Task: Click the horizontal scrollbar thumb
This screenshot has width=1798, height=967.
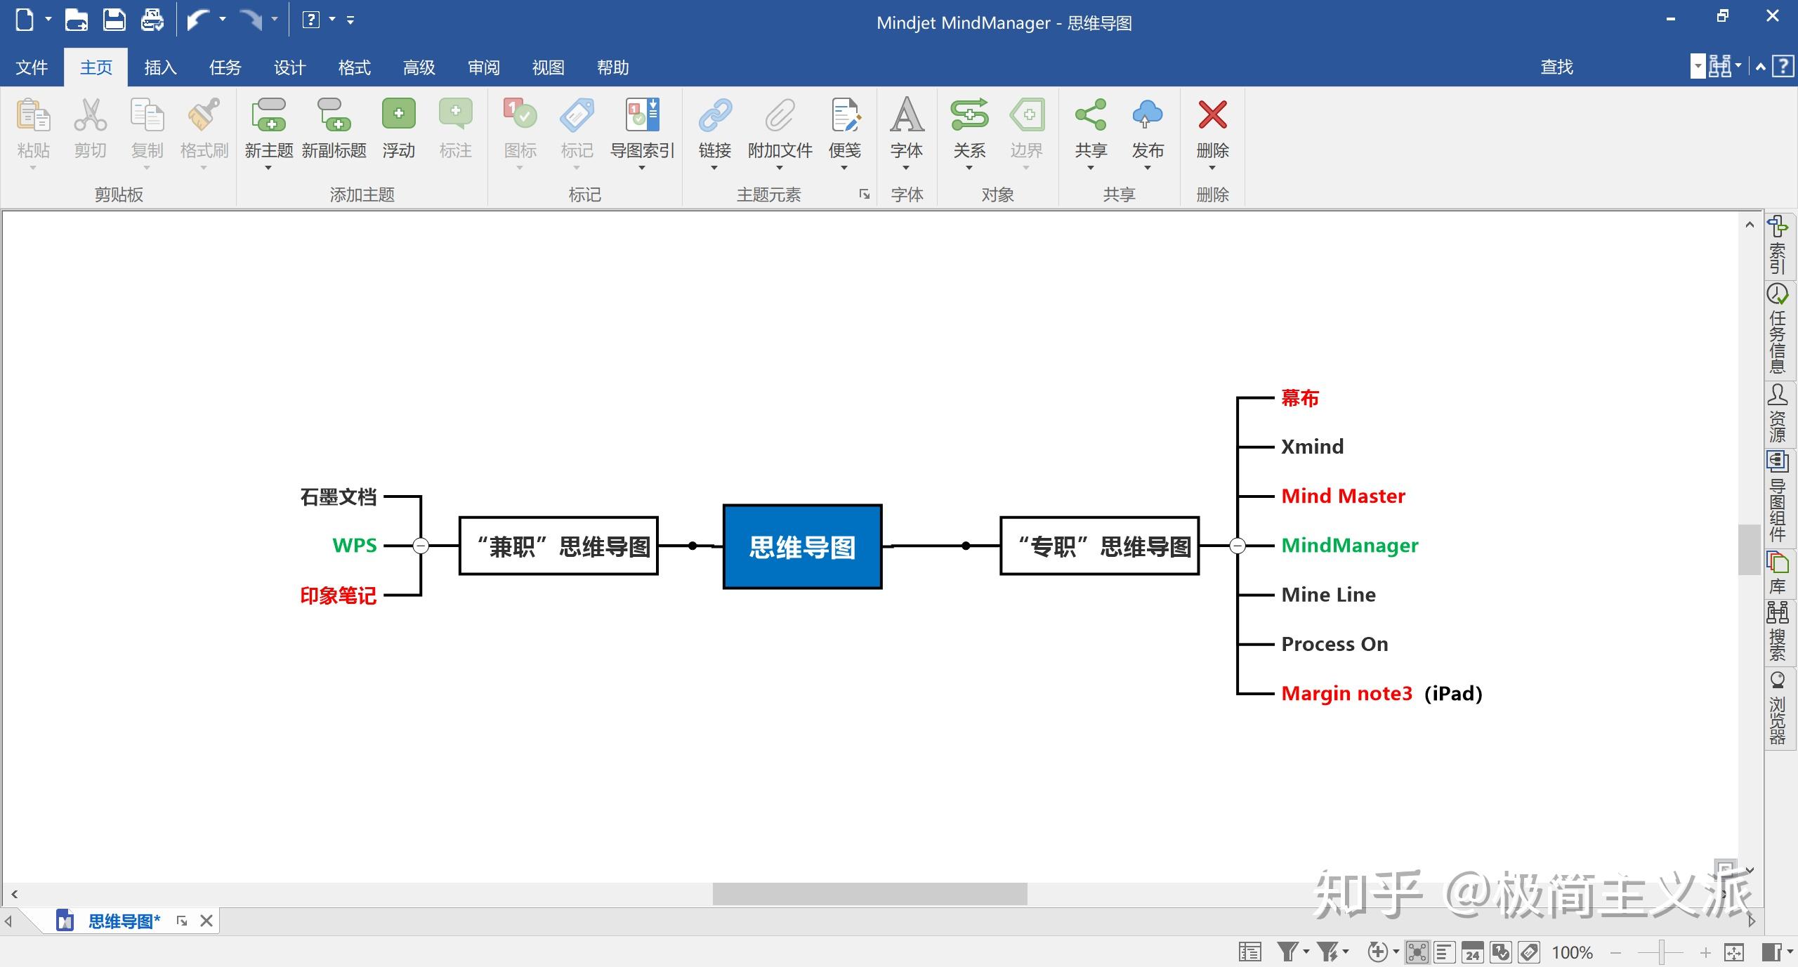Action: pos(870,894)
